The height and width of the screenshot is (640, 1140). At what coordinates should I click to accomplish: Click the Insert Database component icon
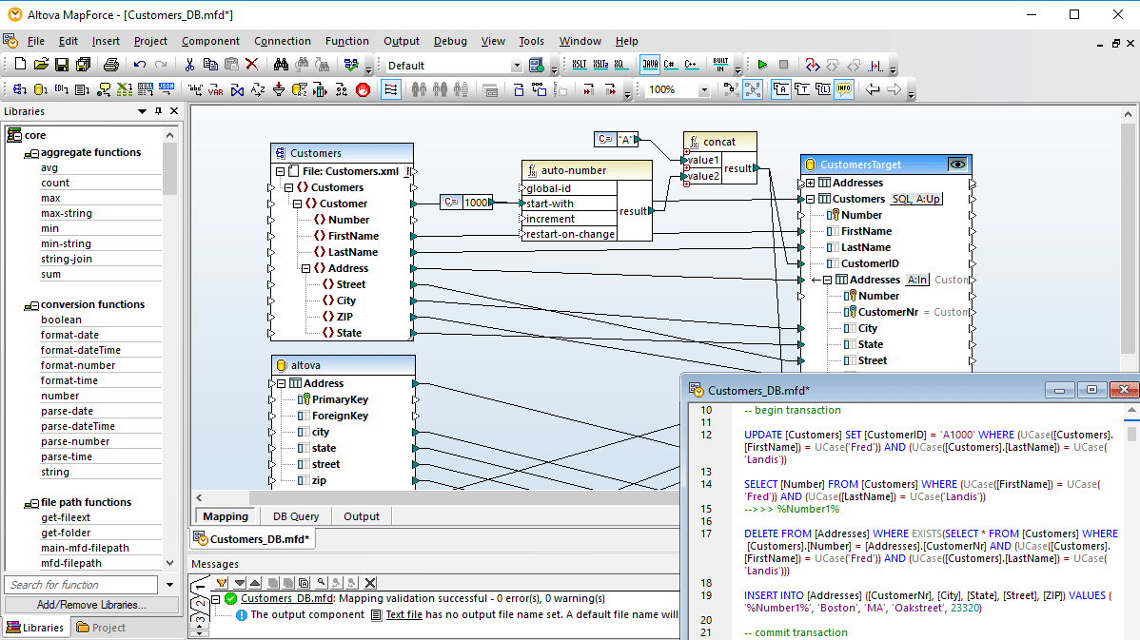(38, 88)
